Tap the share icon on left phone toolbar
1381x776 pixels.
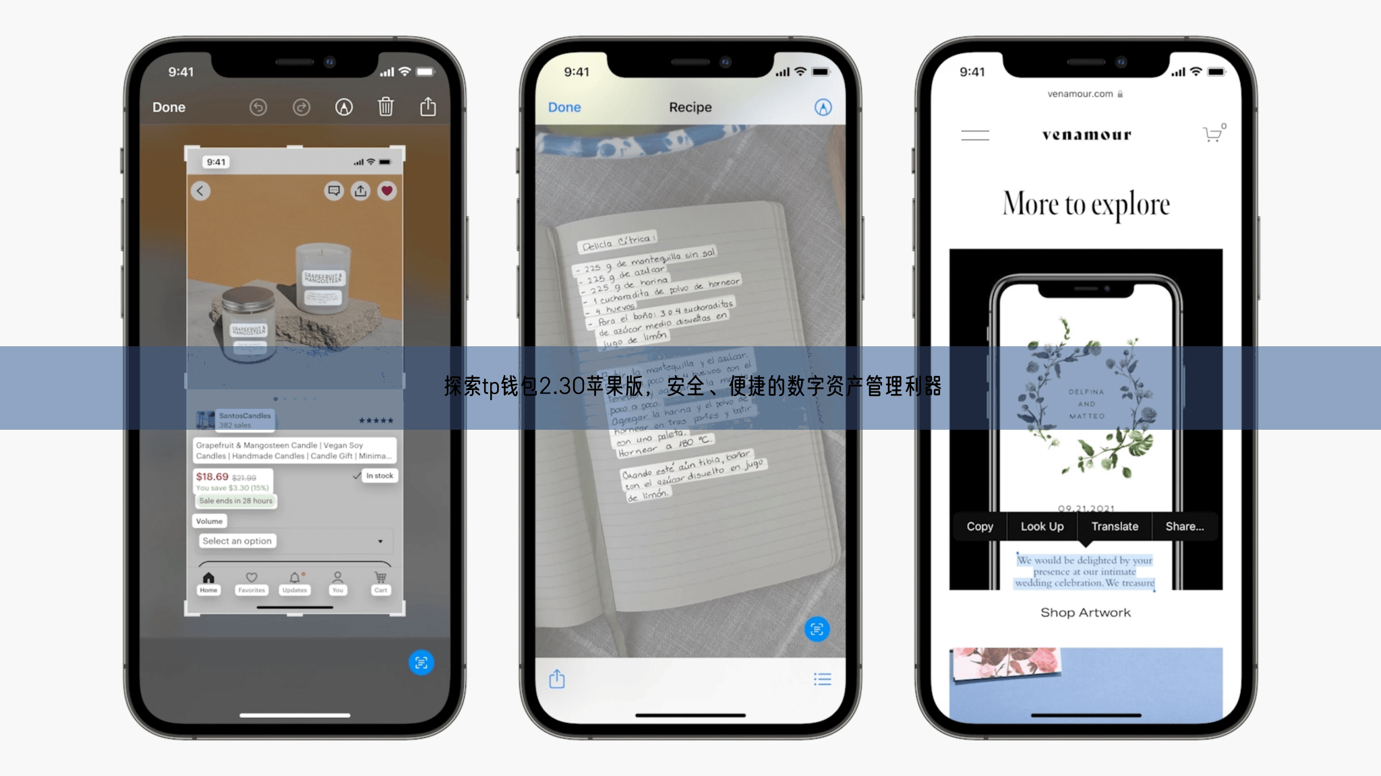pyautogui.click(x=428, y=107)
